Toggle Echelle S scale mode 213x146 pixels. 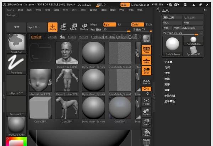click(x=73, y=27)
